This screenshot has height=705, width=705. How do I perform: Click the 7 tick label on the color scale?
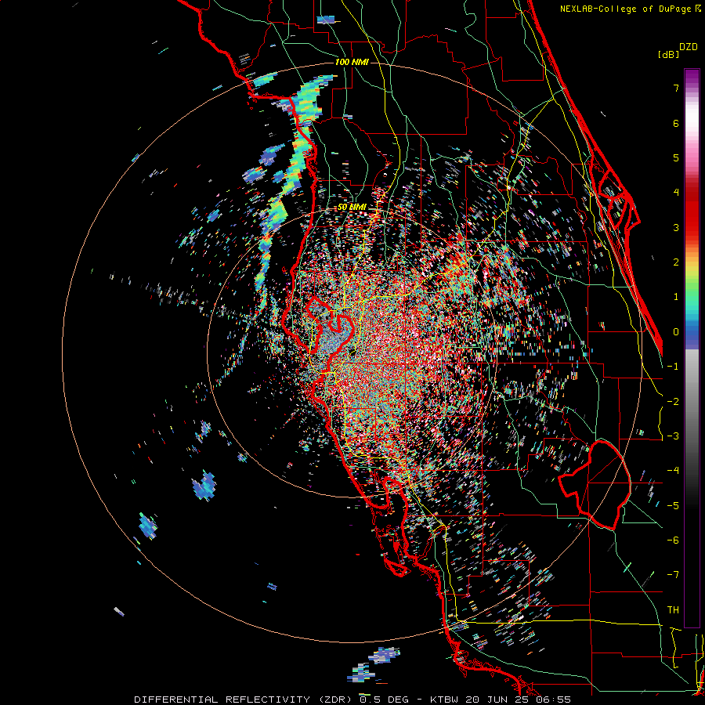click(x=676, y=88)
